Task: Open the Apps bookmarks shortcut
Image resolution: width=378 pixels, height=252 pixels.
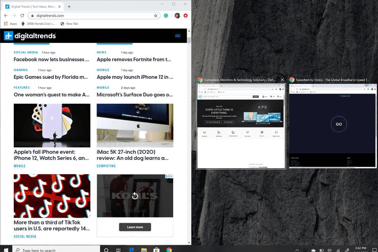Action: 10,24
